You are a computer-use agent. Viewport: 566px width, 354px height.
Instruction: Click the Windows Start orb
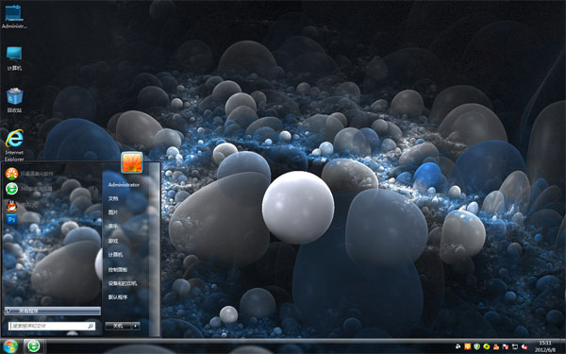point(10,346)
